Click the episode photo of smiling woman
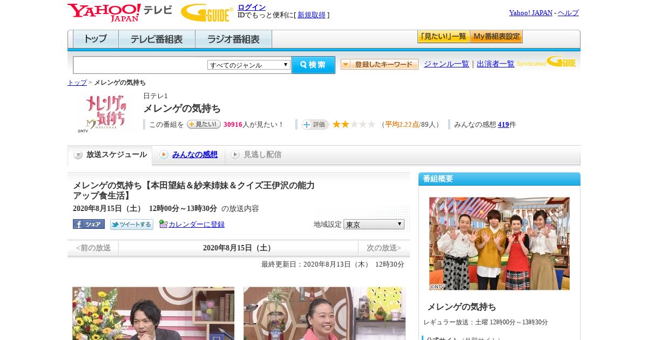Screen dimensions: 648x340 [x=325, y=313]
